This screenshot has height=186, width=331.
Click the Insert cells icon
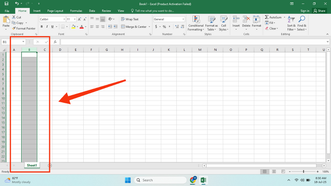click(x=236, y=20)
